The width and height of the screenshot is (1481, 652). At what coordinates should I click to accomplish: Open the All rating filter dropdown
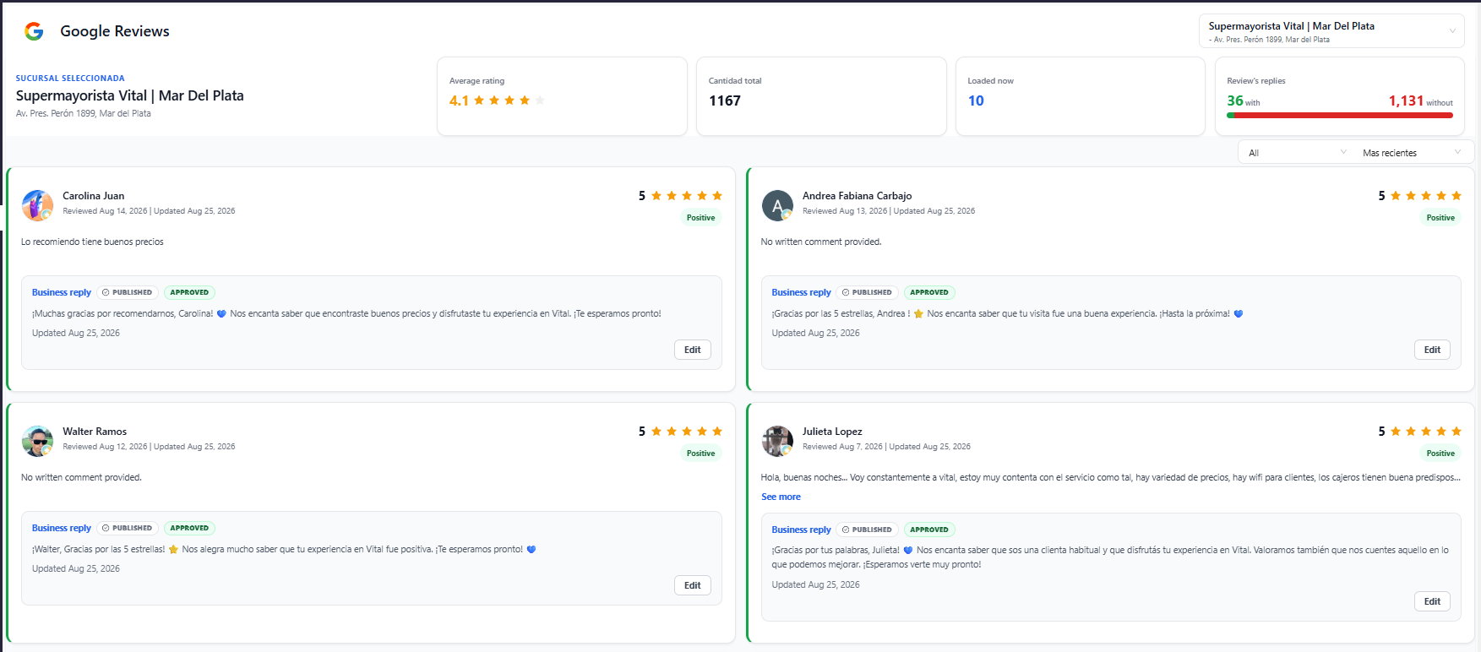click(x=1297, y=153)
